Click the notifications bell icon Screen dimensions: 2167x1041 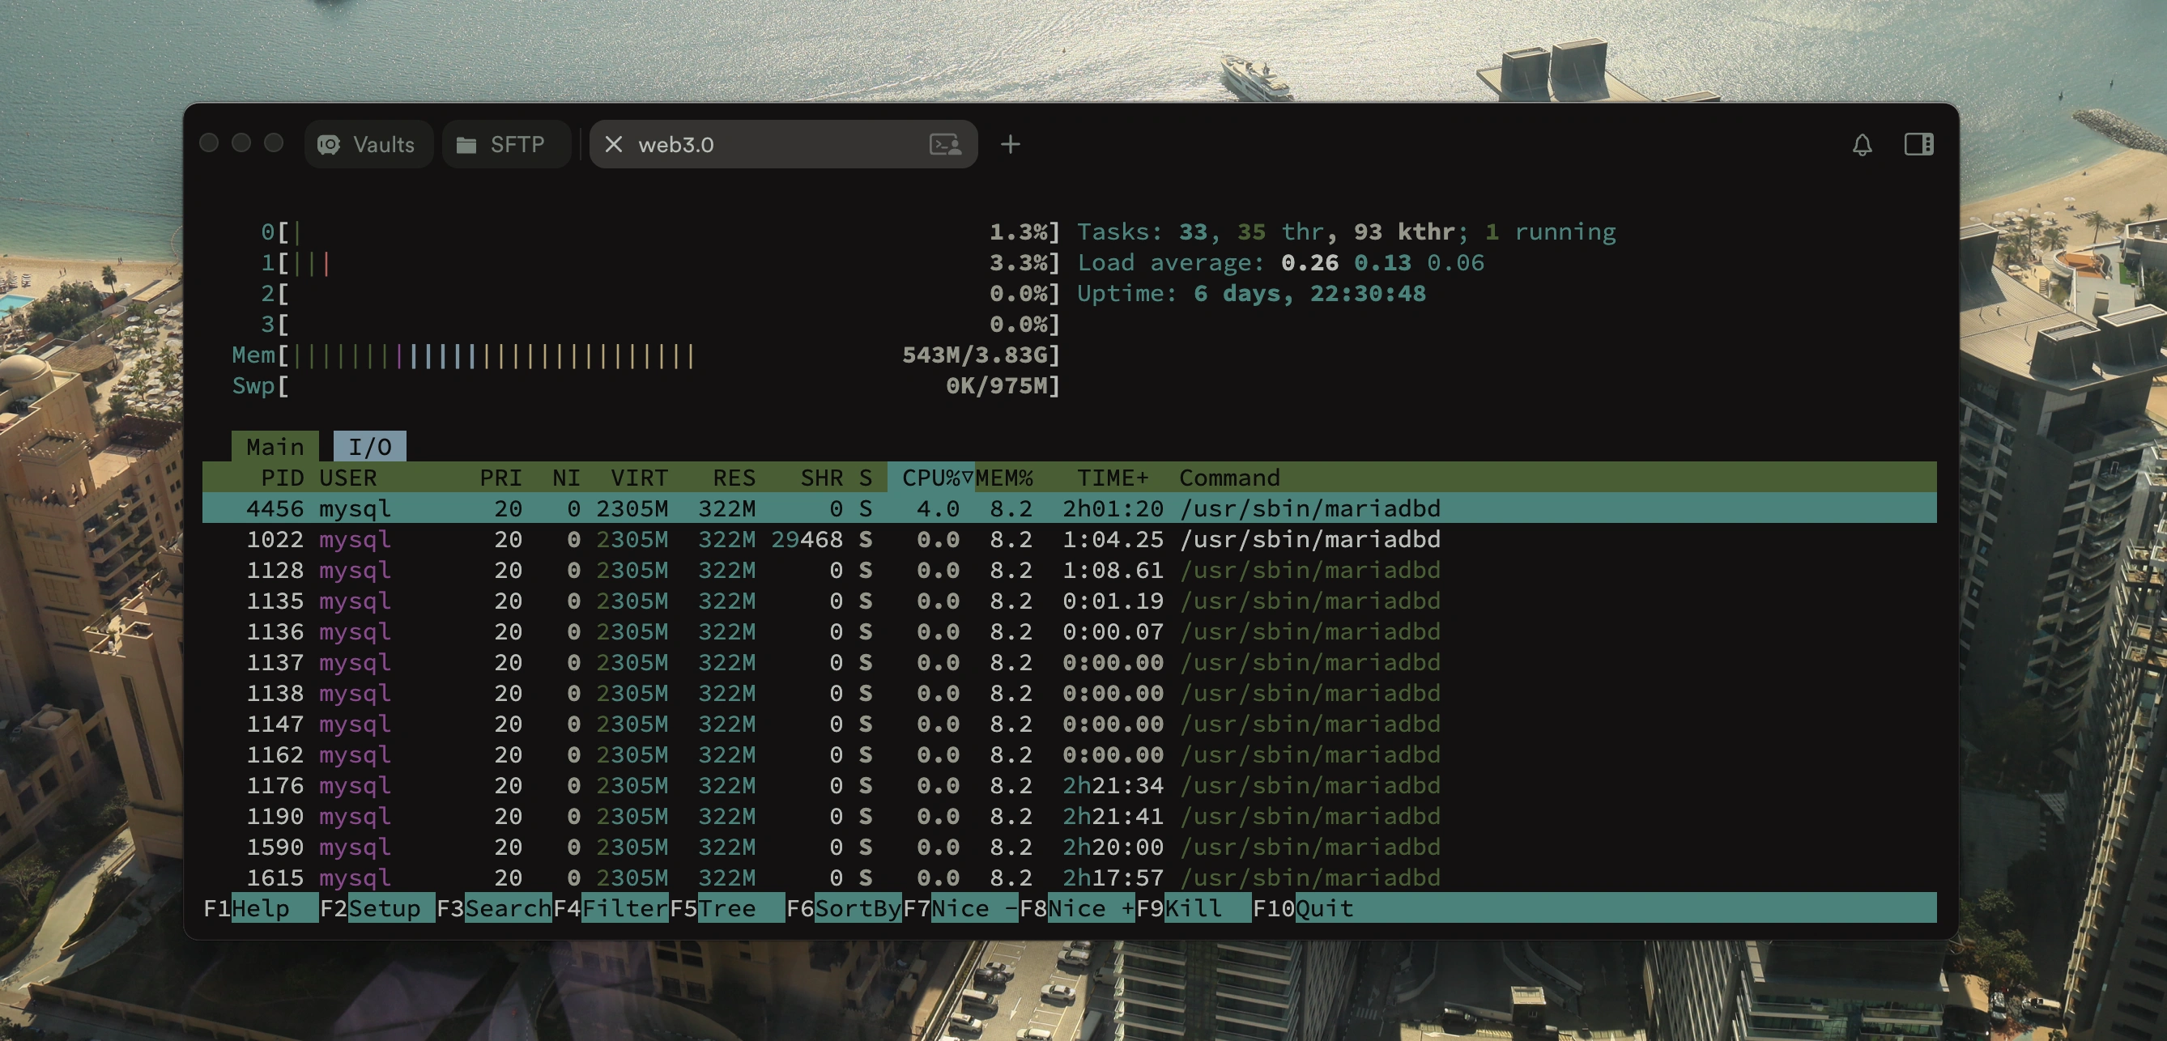1862,145
